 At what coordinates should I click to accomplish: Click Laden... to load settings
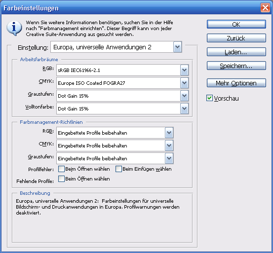pos(236,52)
